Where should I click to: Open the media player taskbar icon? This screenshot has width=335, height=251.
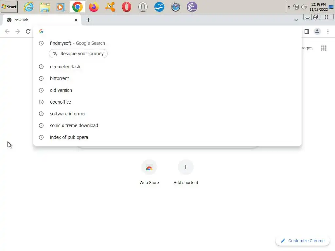click(x=61, y=7)
